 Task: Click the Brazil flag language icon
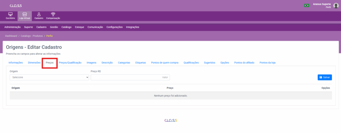point(306,5)
